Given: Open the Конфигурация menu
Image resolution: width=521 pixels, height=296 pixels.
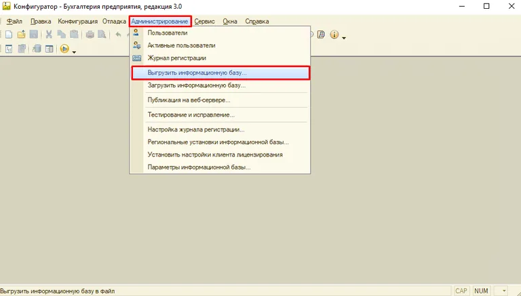Looking at the screenshot, I should pos(78,22).
